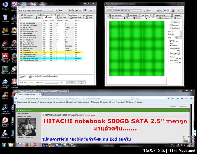This screenshot has width=197, height=154.
Task: Open drive selector dropdown in Health window
Action: click(53, 10)
